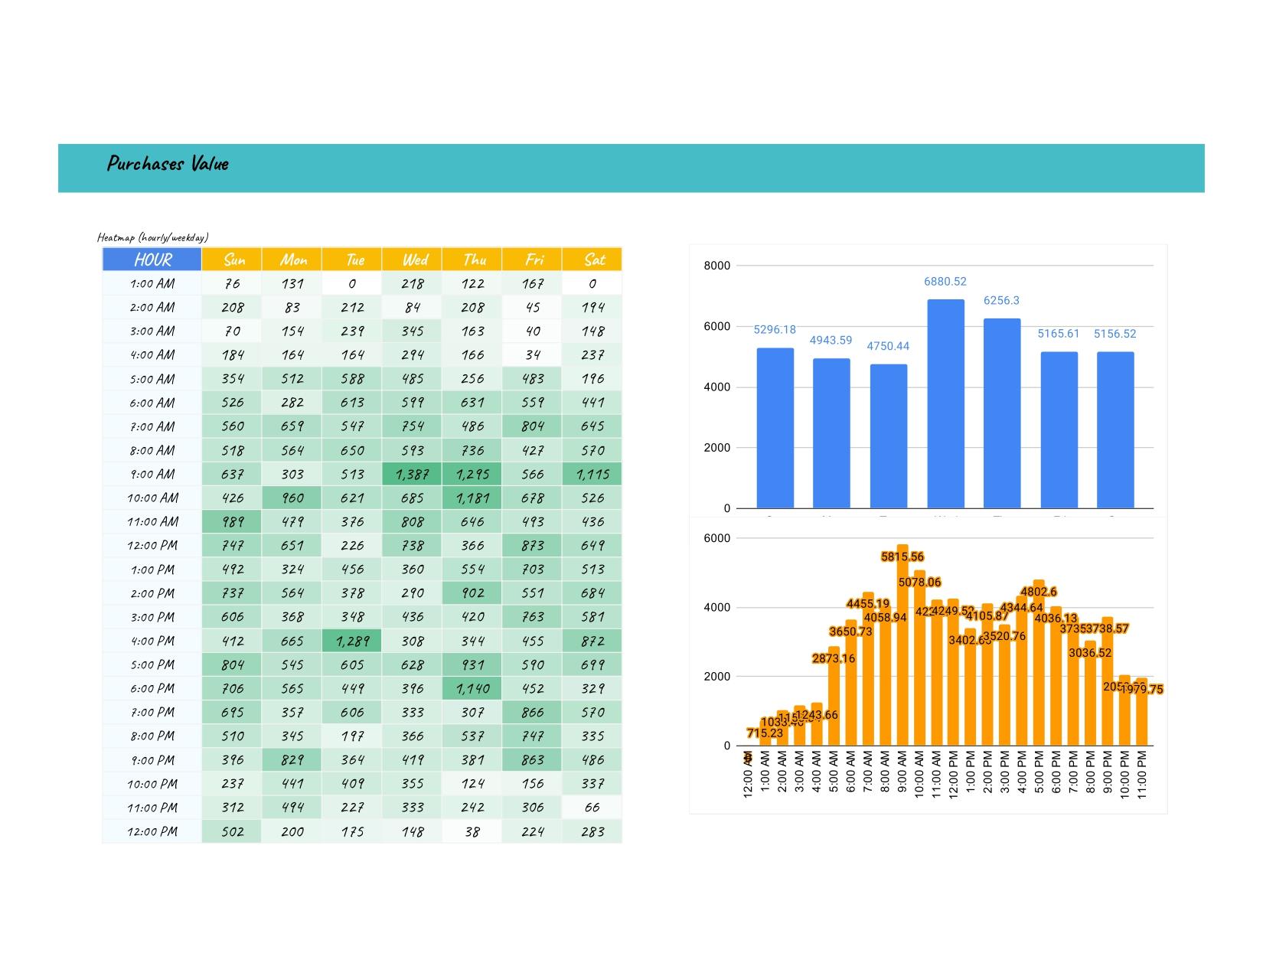Viewport: 1263px width, 976px height.
Task: Select the Friday cell with value 873
Action: pyautogui.click(x=532, y=545)
